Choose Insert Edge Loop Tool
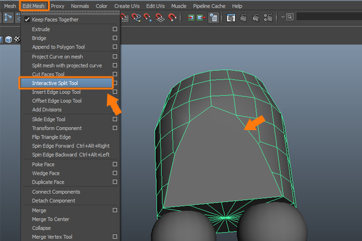Image resolution: width=362 pixels, height=241 pixels. 56,92
